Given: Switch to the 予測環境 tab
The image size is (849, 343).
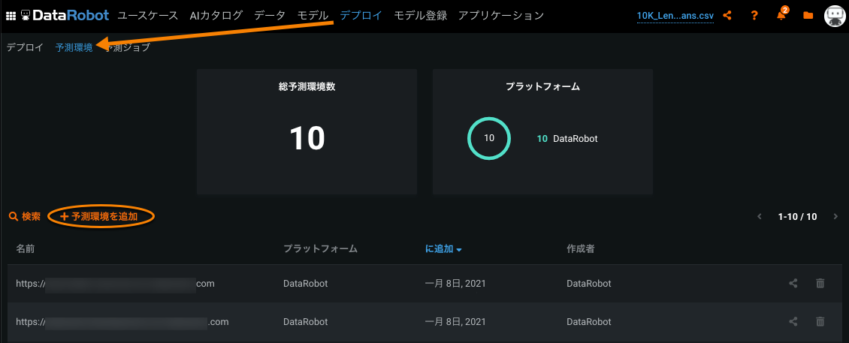Looking at the screenshot, I should (74, 47).
